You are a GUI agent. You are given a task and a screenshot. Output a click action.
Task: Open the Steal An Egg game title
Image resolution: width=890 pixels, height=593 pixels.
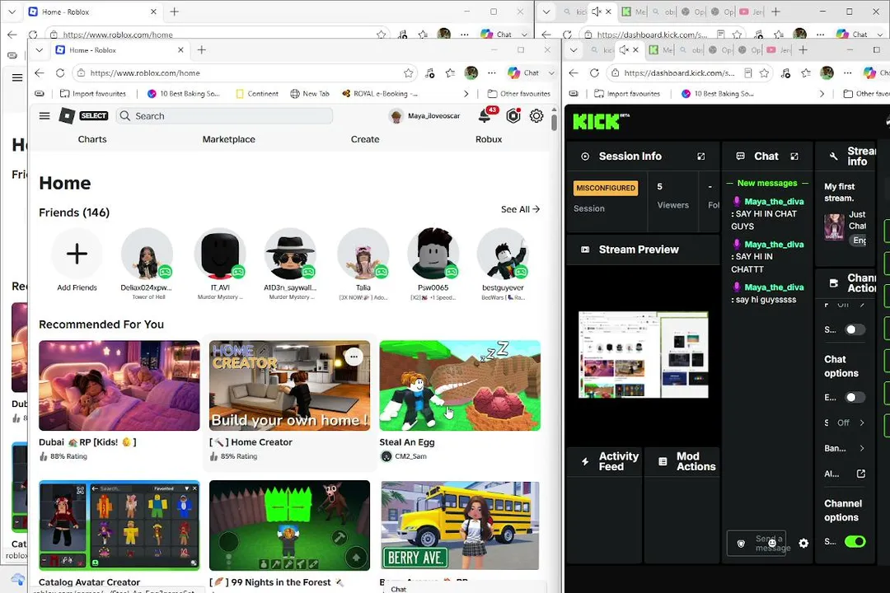tap(407, 442)
